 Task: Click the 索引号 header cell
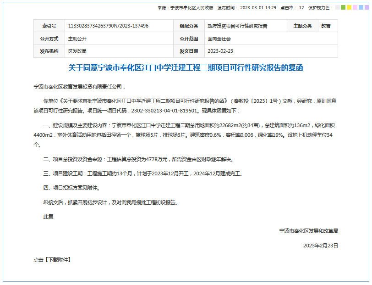(49, 26)
